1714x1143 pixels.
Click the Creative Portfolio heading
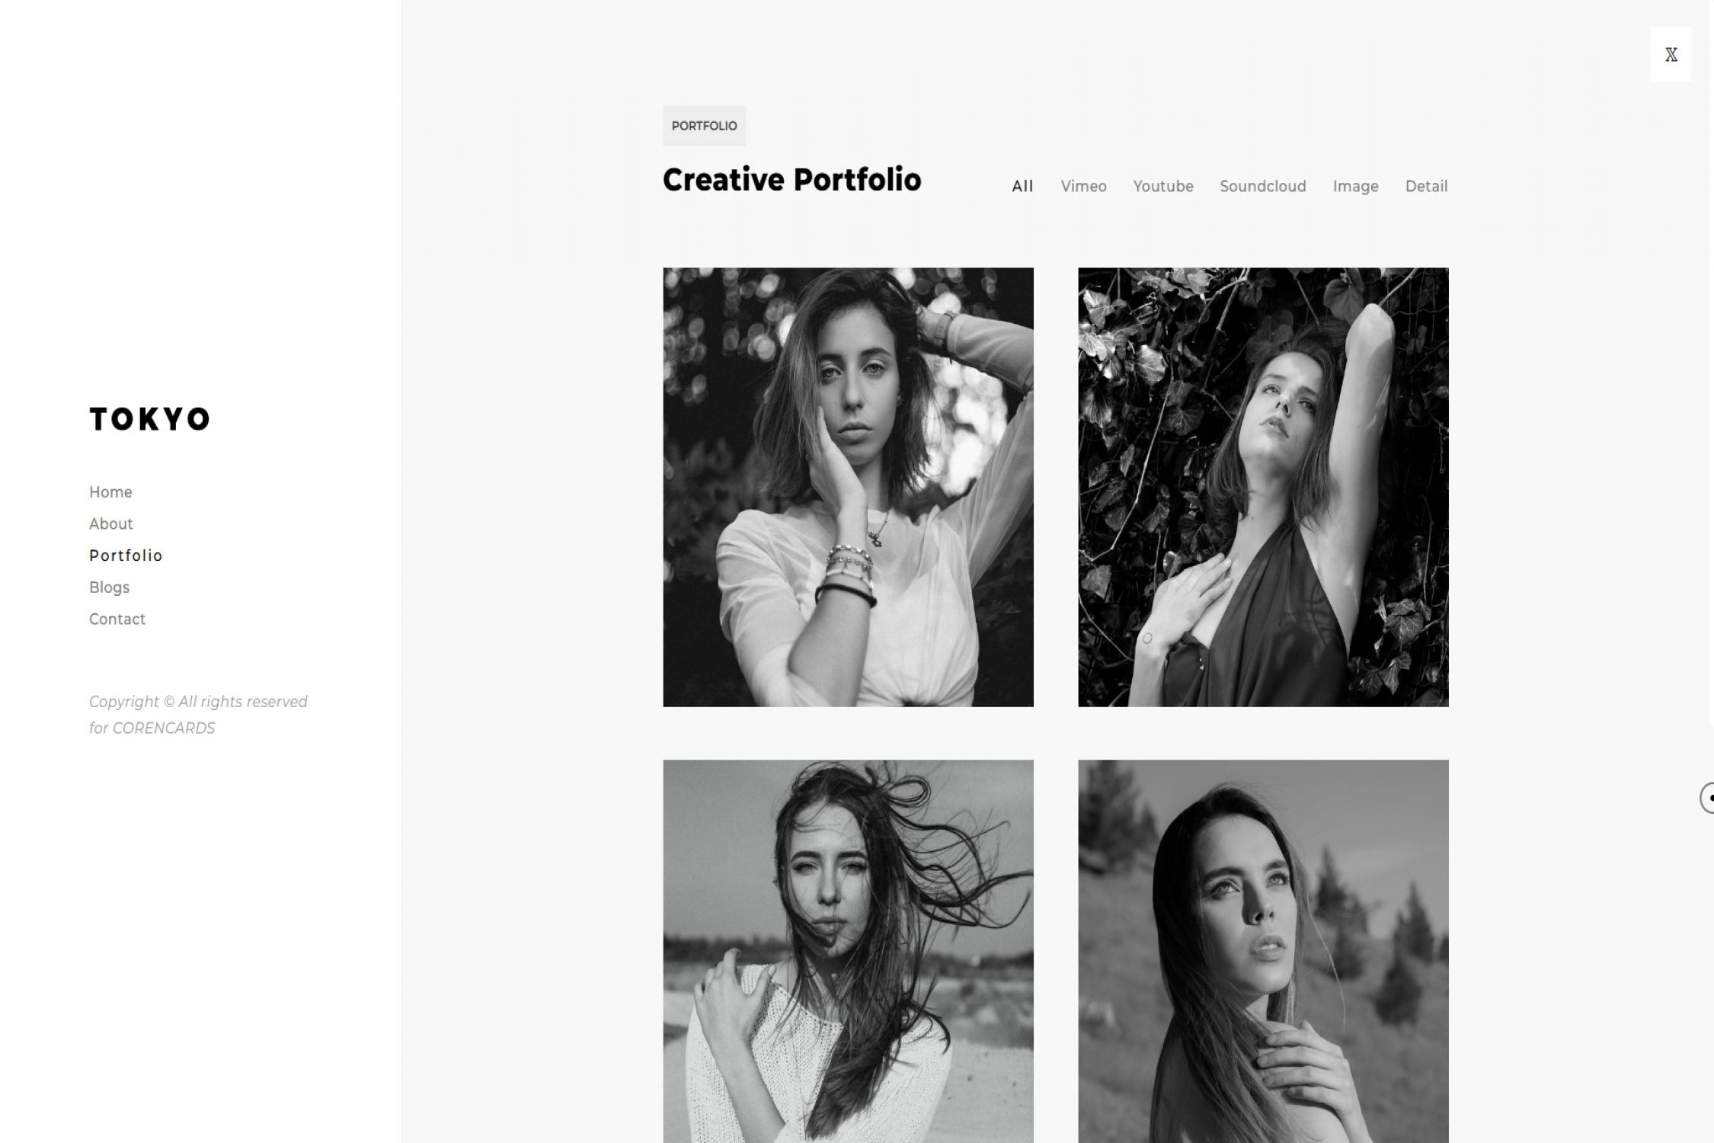[x=792, y=180]
